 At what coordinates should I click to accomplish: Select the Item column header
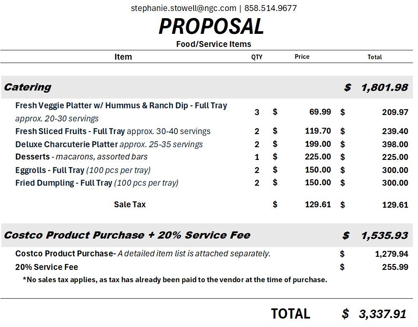click(x=123, y=57)
